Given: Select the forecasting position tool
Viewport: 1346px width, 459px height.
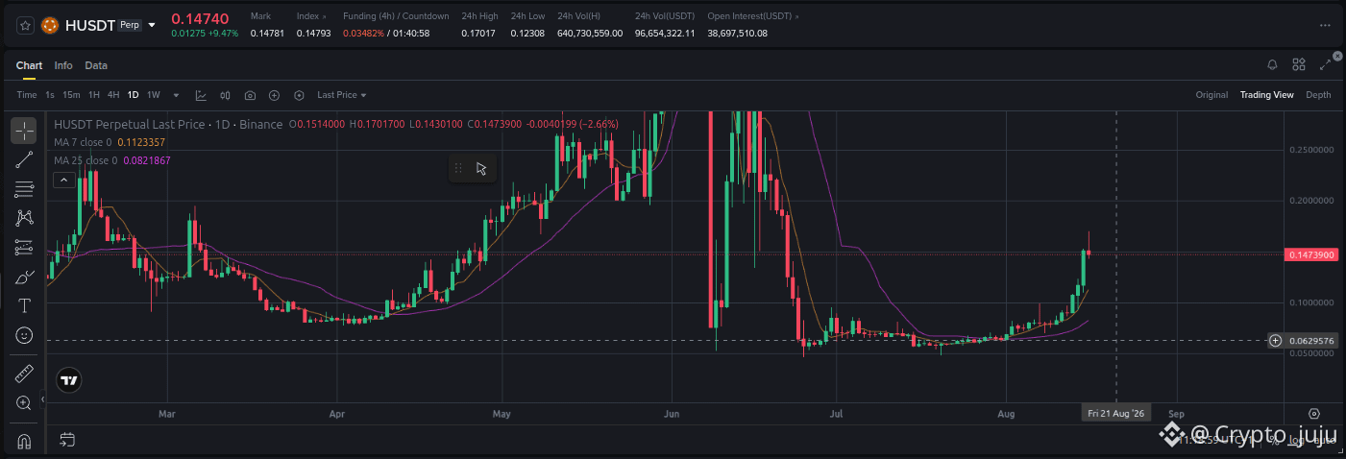Looking at the screenshot, I should 24,247.
